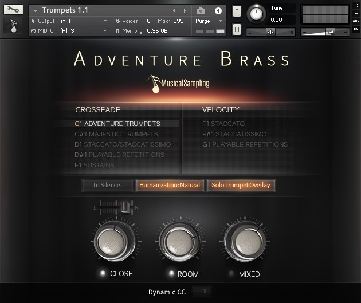The height and width of the screenshot is (303, 361).
Task: Take a snapshot with the camera icon
Action: click(x=201, y=10)
